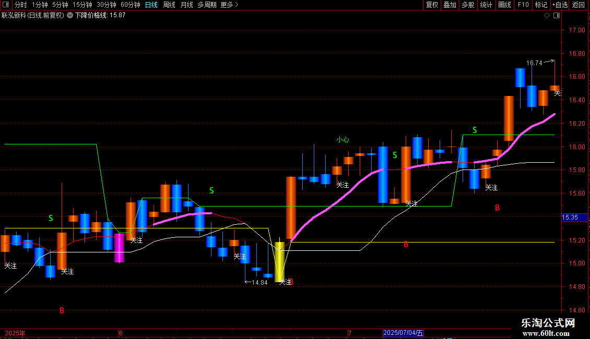Viewport: 590px width, 339px height.
Task: Click the yellow candlestick near 14.84 low
Action: [279, 262]
